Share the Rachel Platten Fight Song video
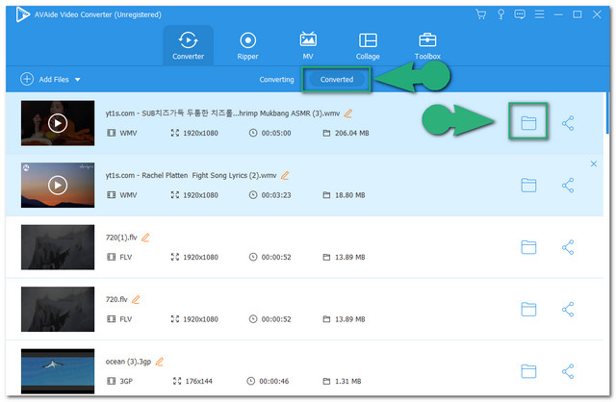Image resolution: width=616 pixels, height=402 pixels. tap(568, 185)
